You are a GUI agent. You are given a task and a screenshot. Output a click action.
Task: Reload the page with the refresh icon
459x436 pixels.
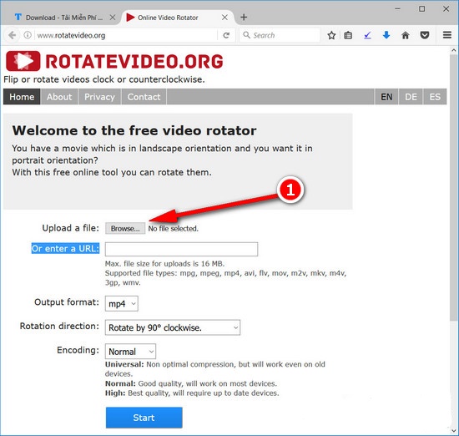pyautogui.click(x=226, y=35)
